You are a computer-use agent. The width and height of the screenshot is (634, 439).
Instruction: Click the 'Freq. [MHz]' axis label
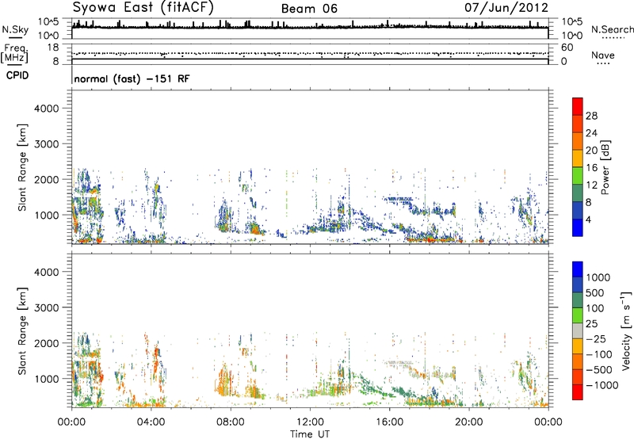[x=14, y=54]
